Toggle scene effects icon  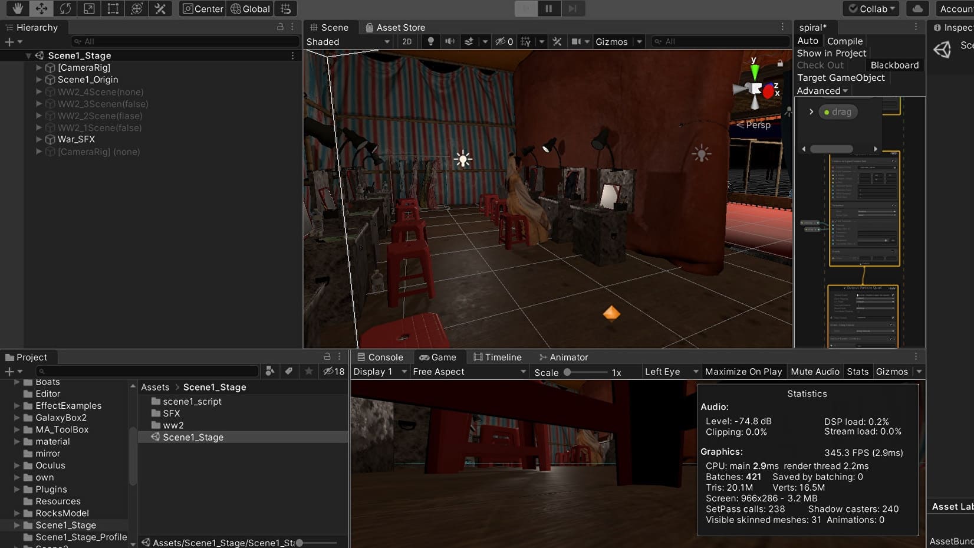(469, 41)
